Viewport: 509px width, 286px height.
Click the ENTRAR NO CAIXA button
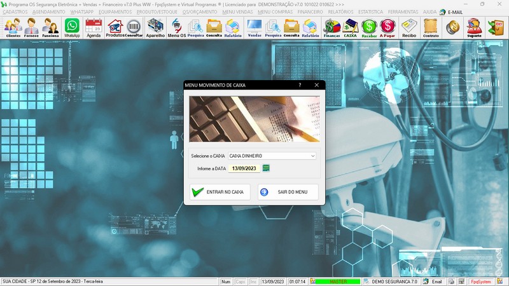pos(220,192)
